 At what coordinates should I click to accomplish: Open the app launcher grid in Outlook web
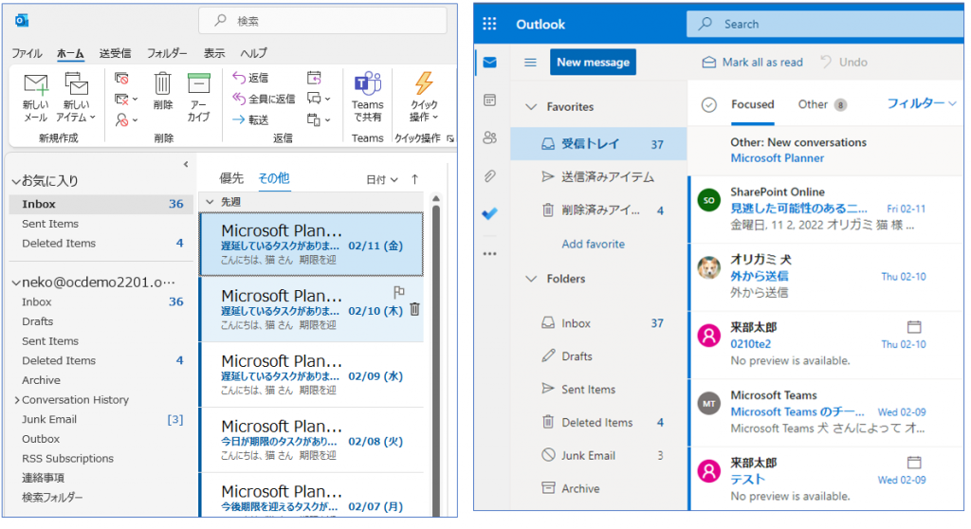(x=489, y=24)
